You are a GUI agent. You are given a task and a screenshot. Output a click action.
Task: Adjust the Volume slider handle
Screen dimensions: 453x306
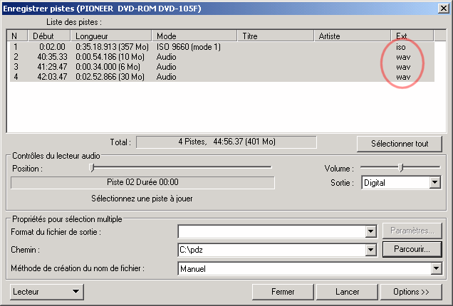401,167
